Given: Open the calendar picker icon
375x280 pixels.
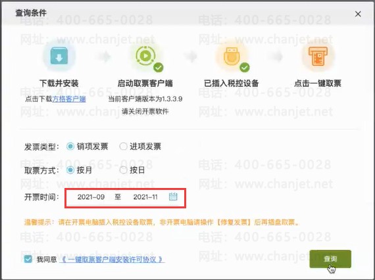Looking at the screenshot, I should pyautogui.click(x=173, y=197).
